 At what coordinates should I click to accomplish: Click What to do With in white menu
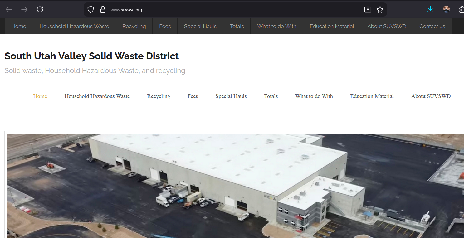coord(314,96)
